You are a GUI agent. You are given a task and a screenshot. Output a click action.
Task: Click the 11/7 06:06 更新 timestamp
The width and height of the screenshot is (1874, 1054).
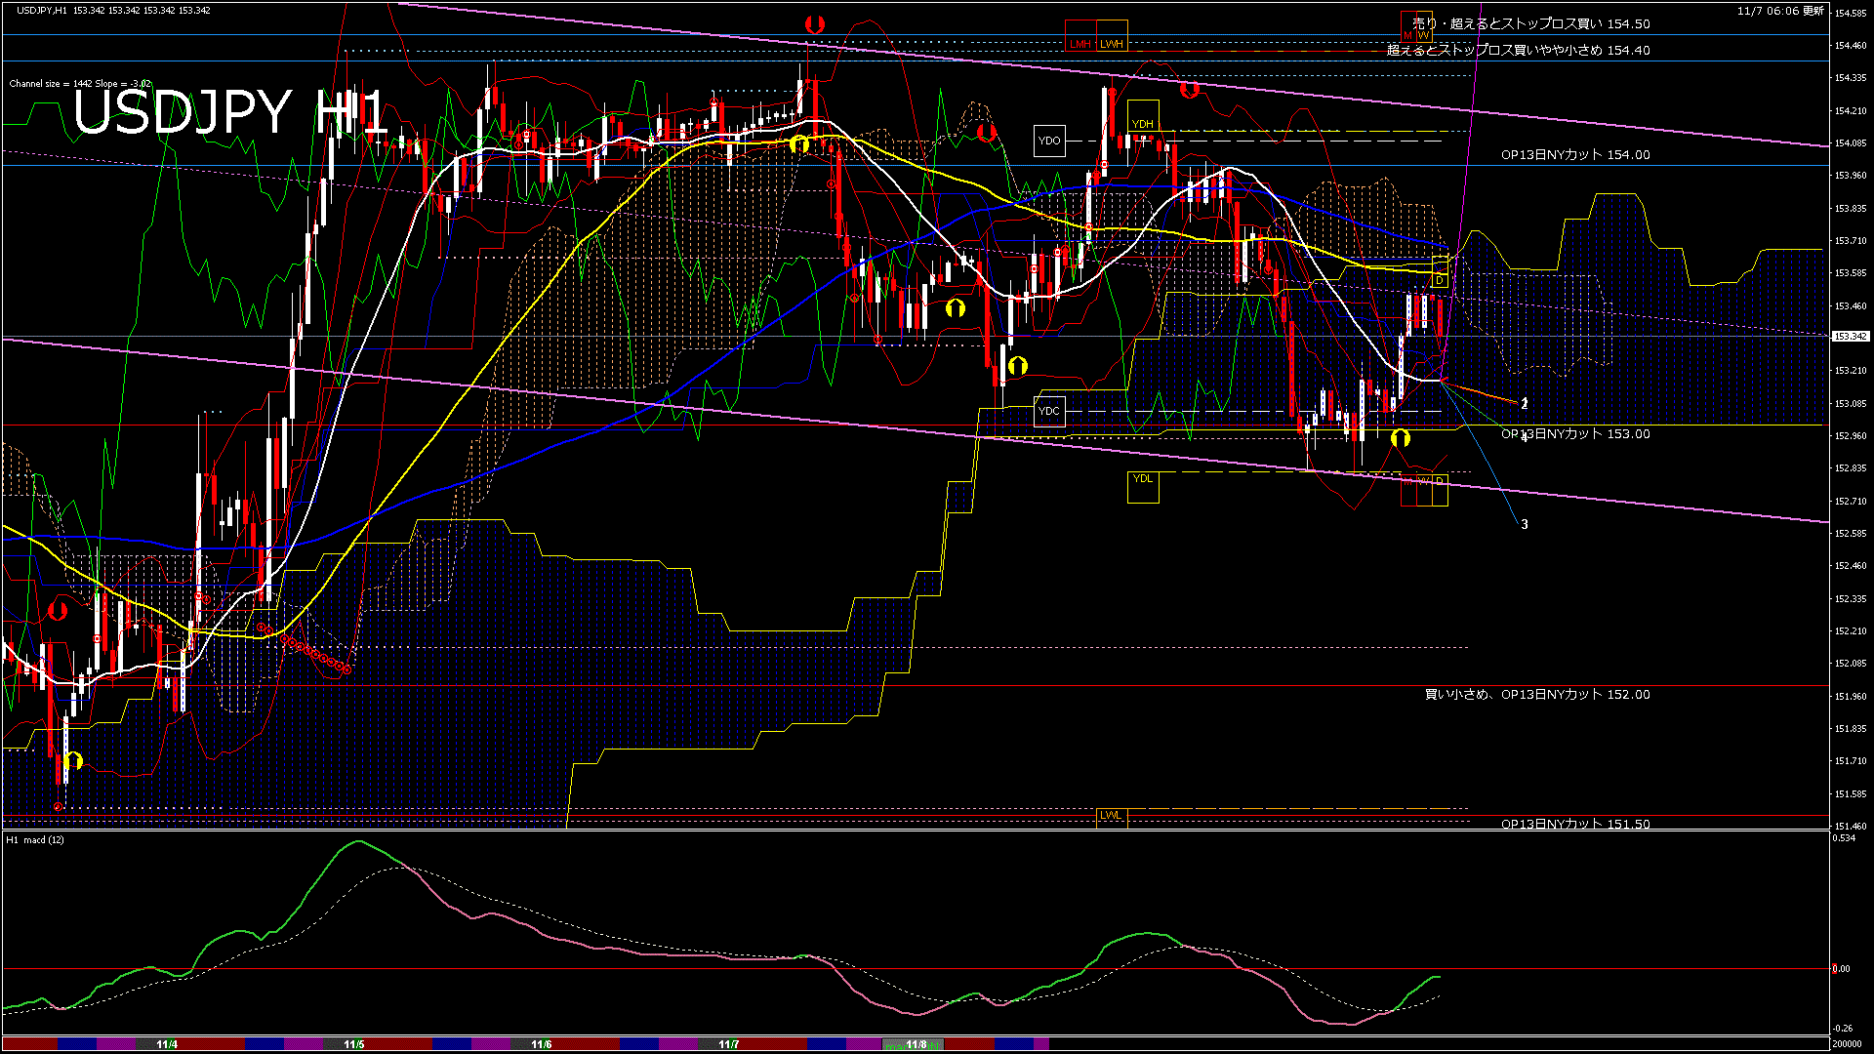[x=1780, y=11]
